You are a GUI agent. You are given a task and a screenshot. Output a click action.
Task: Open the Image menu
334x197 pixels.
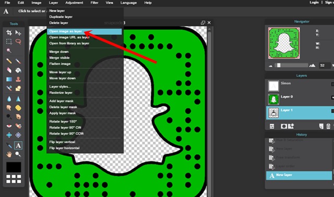[37, 3]
